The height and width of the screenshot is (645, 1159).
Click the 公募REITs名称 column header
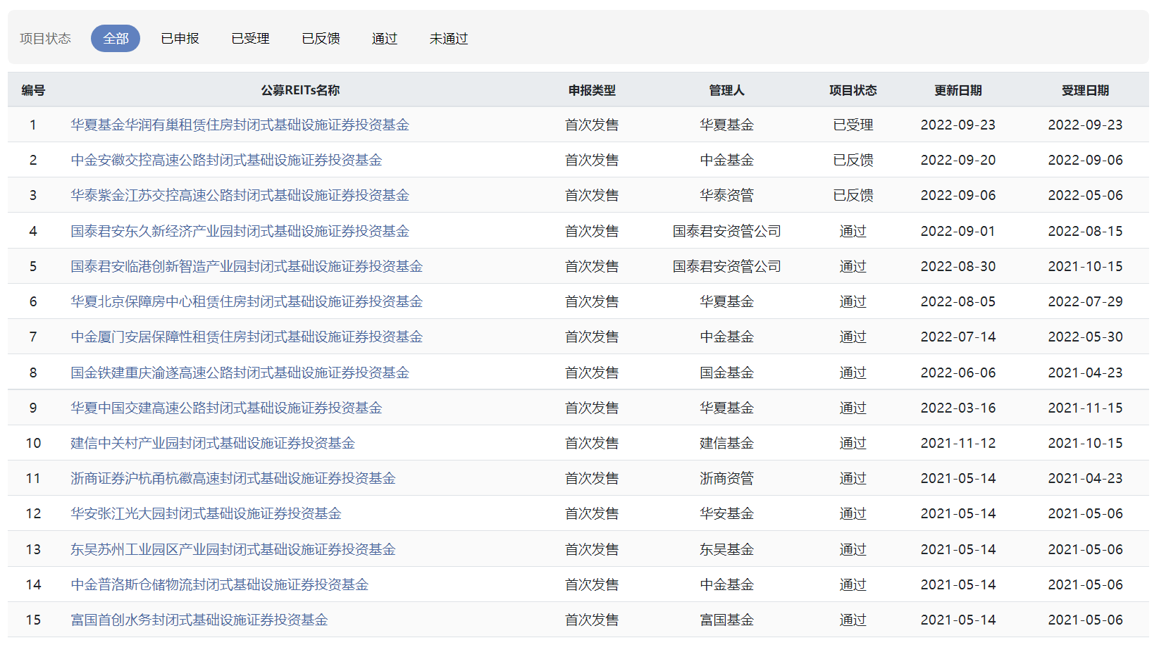300,90
